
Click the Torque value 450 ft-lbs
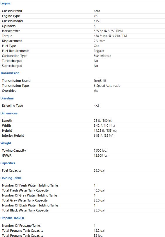pos(110,36)
